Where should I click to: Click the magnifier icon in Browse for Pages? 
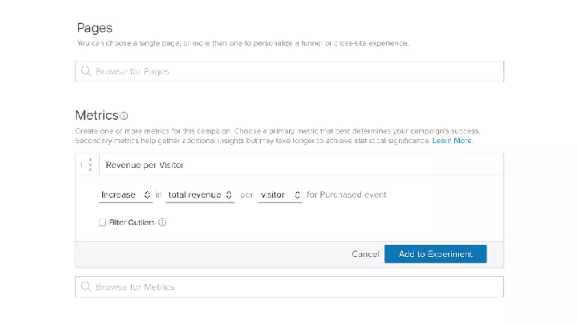point(86,71)
